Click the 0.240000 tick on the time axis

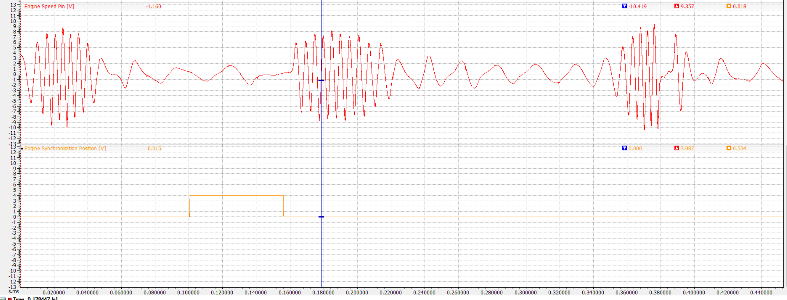tap(424, 292)
